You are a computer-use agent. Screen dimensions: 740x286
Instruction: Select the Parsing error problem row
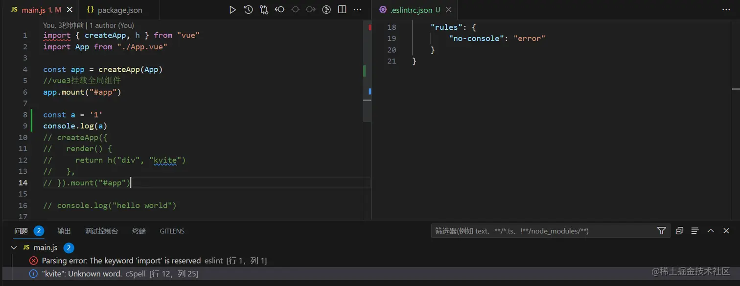tap(370, 261)
